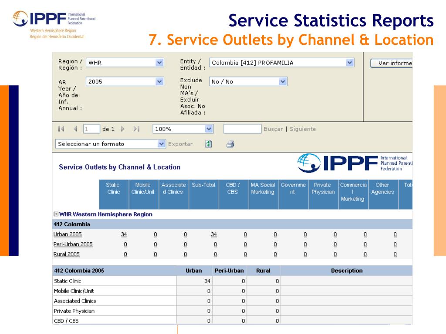The height and width of the screenshot is (334, 446).
Task: Click the Associated Clinics column header
Action: [x=174, y=194]
